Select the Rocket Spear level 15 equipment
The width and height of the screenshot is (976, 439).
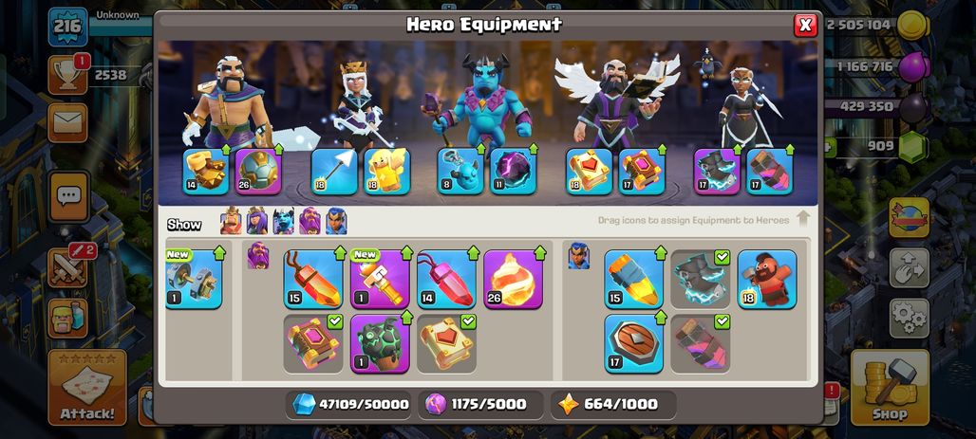point(633,279)
